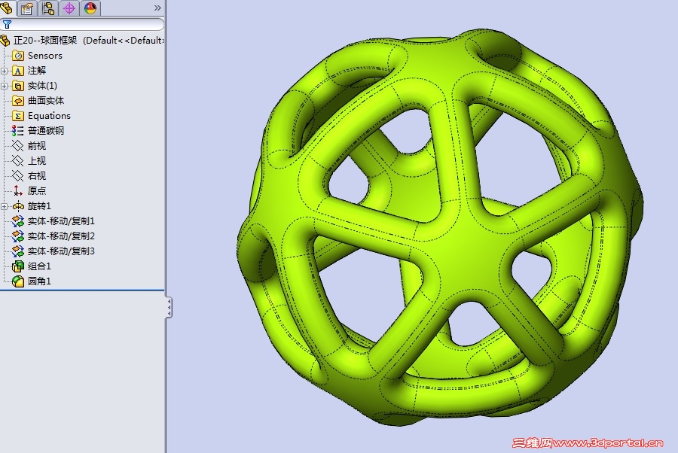Select the 实体-移动/复制3 label
The image size is (678, 453).
pyautogui.click(x=61, y=251)
